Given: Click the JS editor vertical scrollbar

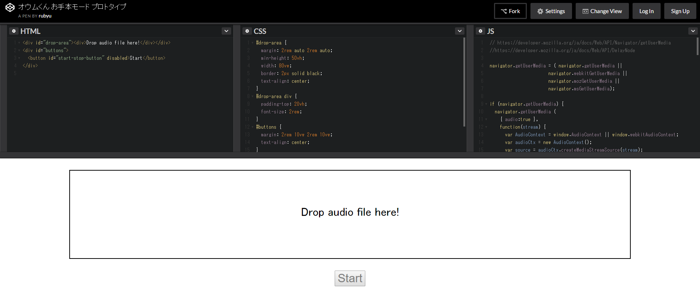Looking at the screenshot, I should click(x=697, y=46).
